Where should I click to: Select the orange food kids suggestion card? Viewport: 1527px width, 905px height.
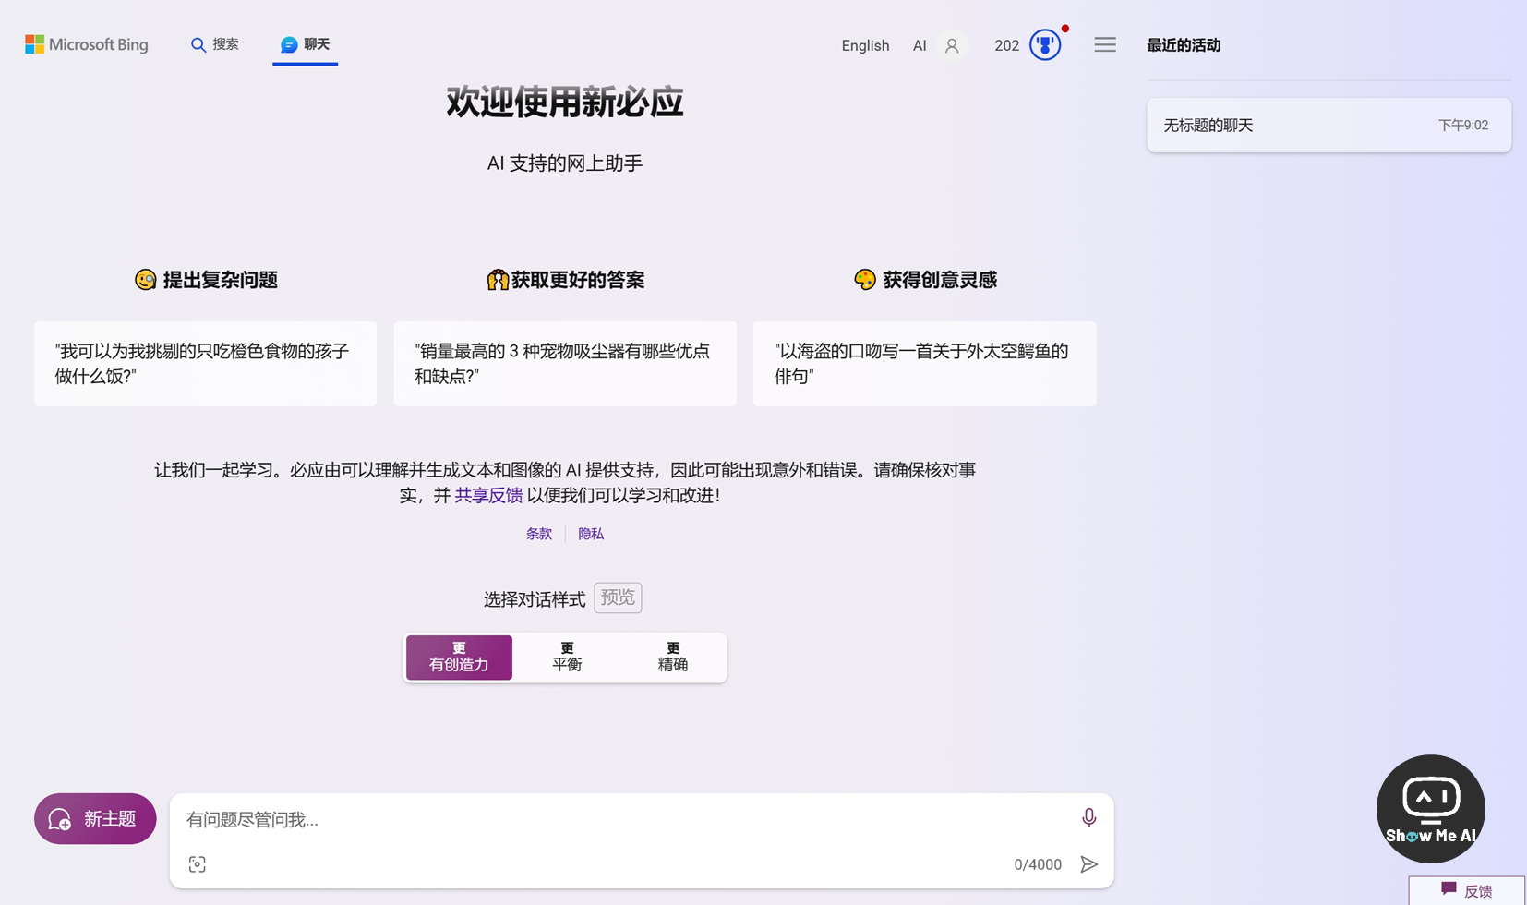[205, 364]
